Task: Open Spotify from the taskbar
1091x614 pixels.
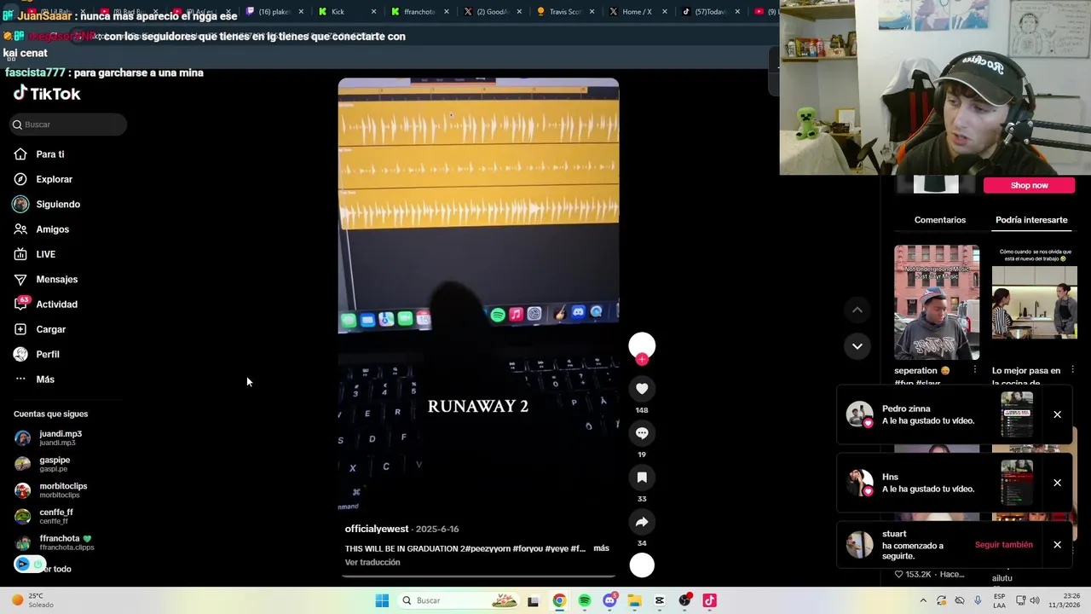Action: tap(584, 600)
